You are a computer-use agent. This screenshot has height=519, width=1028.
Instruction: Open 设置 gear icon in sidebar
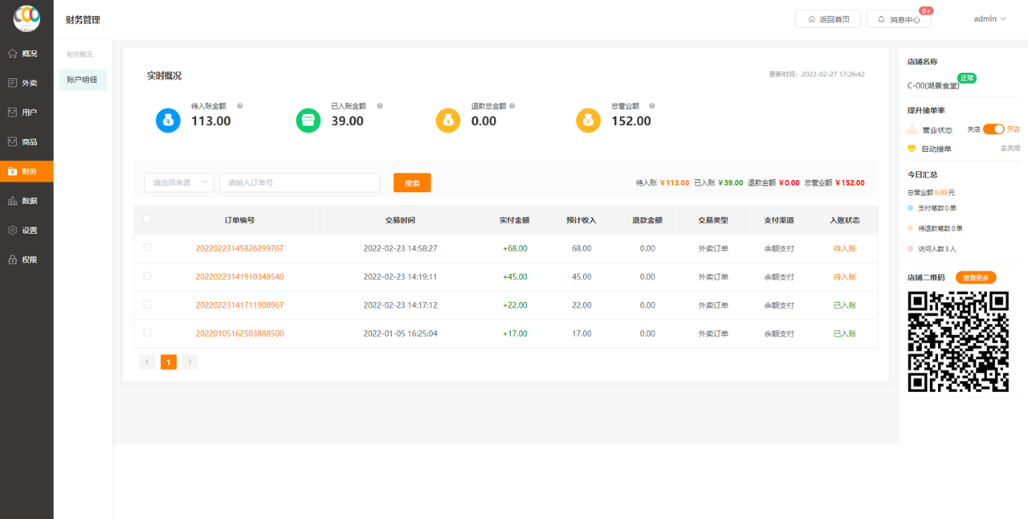13,231
